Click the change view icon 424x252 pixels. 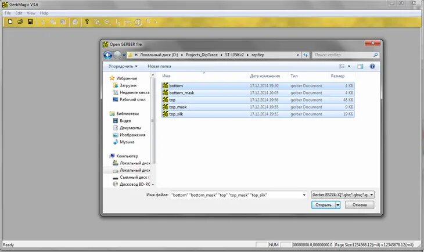tap(342, 66)
